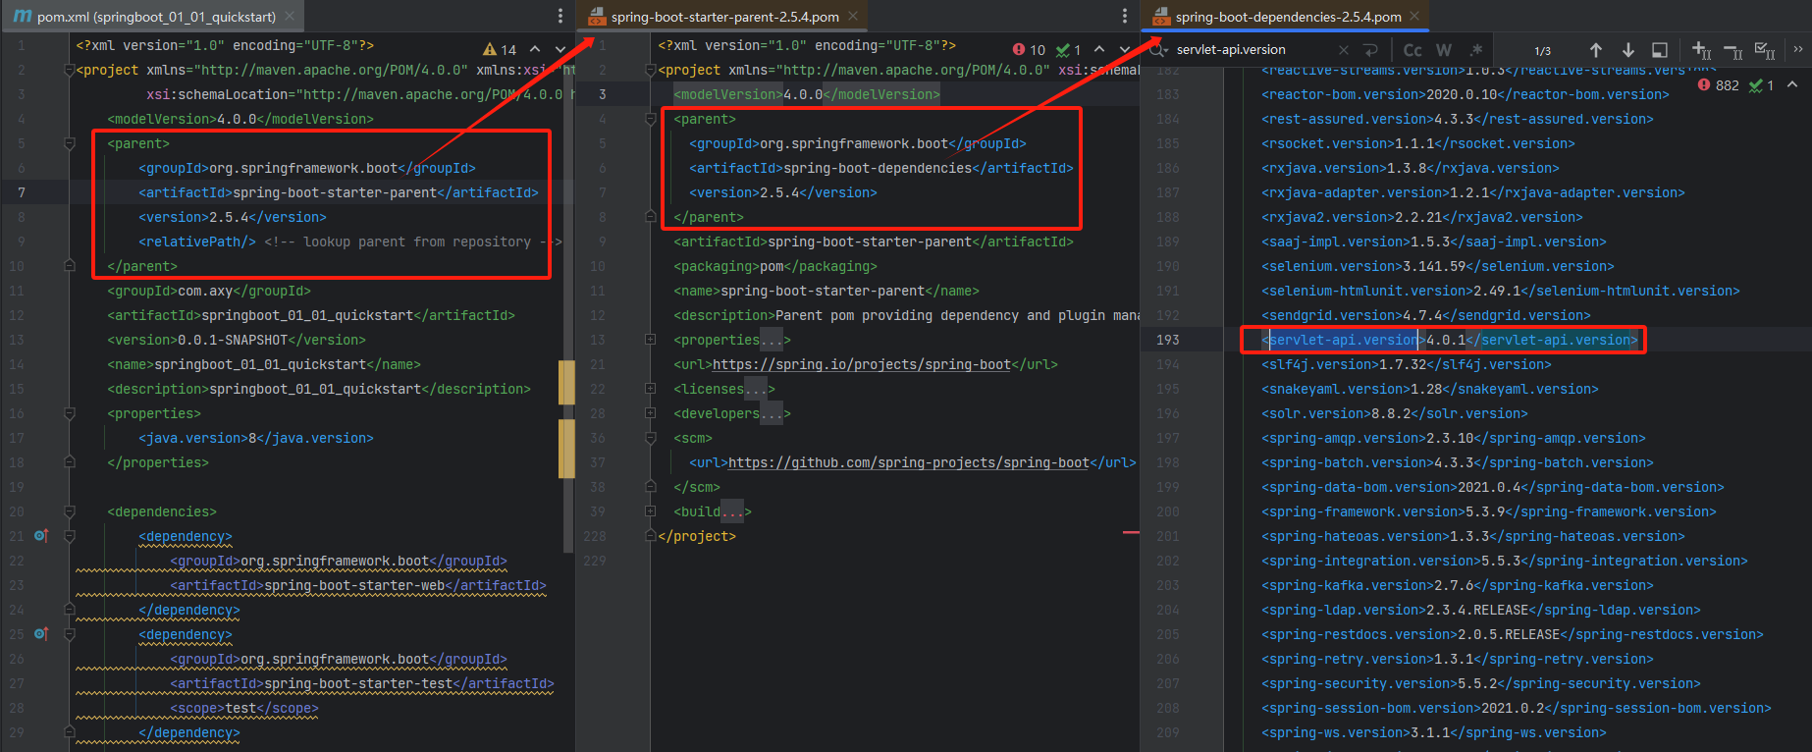Open warnings indicator showing 14 in pom.xml
Image resolution: width=1812 pixels, height=752 pixels.
click(x=500, y=49)
